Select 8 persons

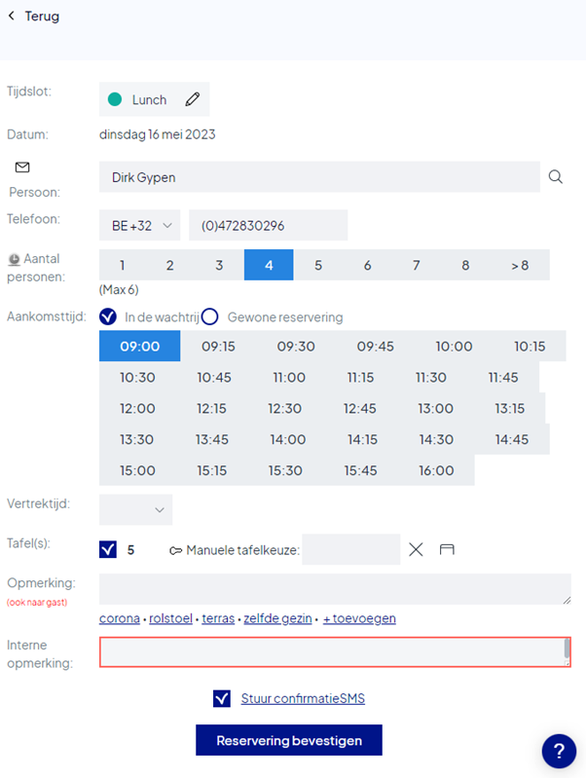(x=465, y=265)
